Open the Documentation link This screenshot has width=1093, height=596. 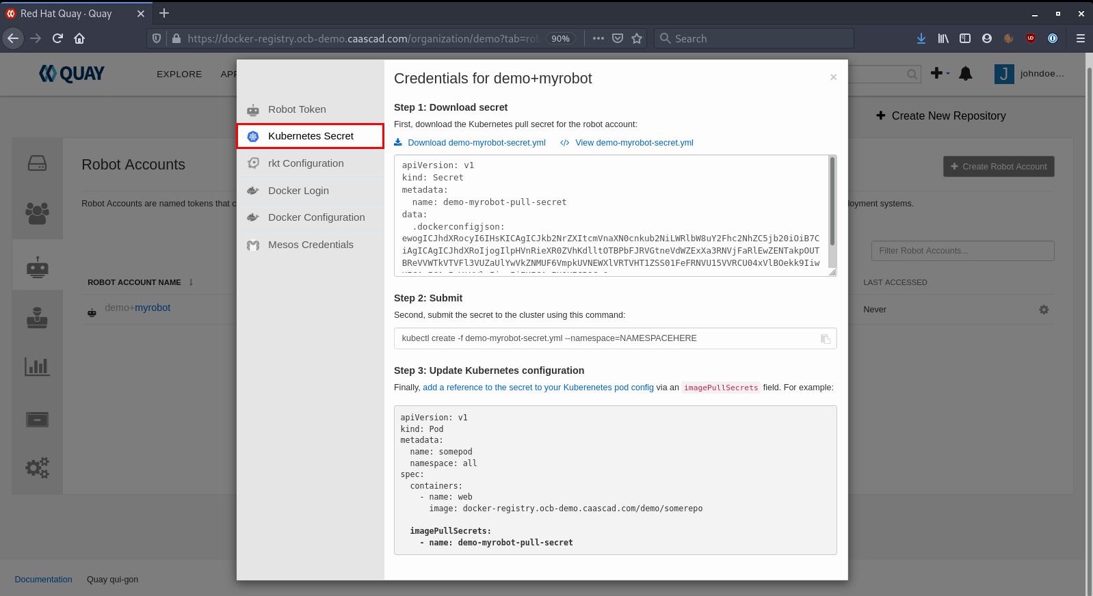click(x=43, y=580)
